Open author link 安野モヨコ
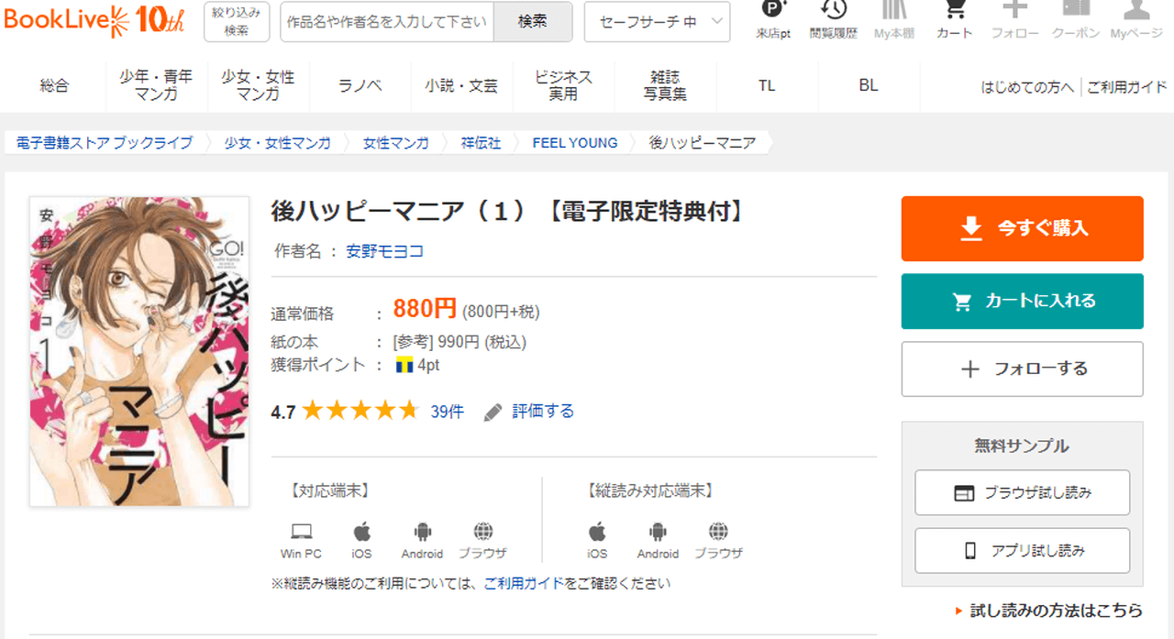This screenshot has width=1174, height=639. 384,251
